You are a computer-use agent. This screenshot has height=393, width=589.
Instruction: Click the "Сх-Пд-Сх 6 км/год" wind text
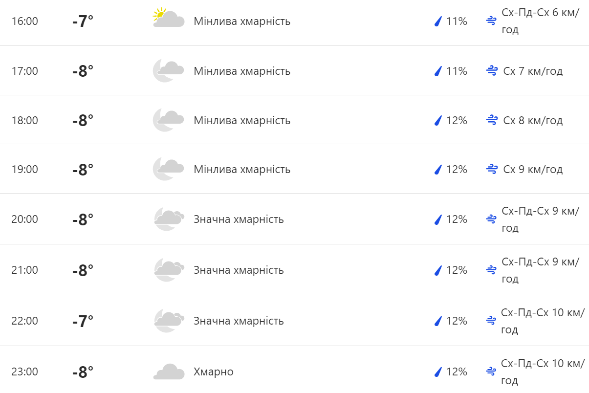(x=540, y=22)
